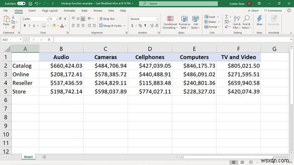Viewport: 294px width, 165px height.
Task: Toggle Middle Align
Action: pyautogui.click(x=78, y=19)
